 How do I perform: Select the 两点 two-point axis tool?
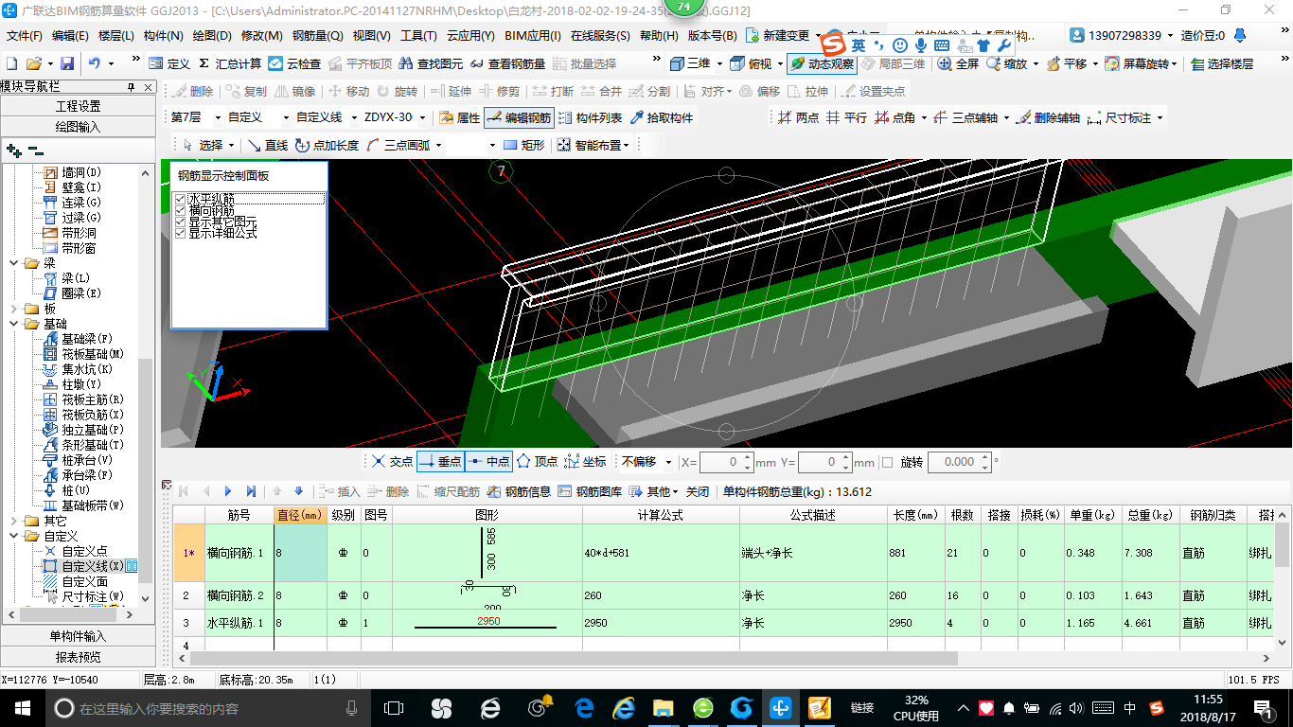click(x=798, y=117)
